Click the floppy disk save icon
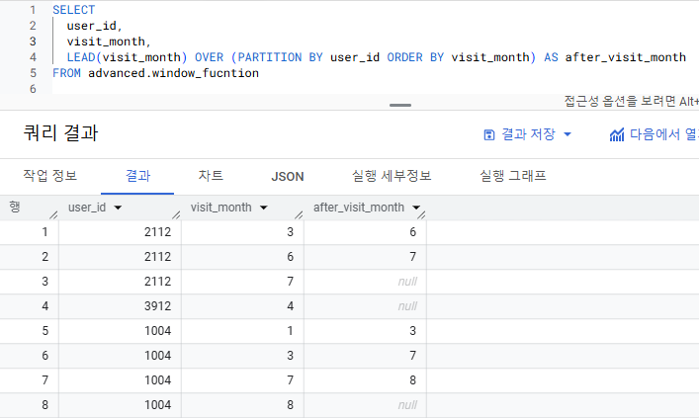The width and height of the screenshot is (699, 418). pyautogui.click(x=488, y=134)
